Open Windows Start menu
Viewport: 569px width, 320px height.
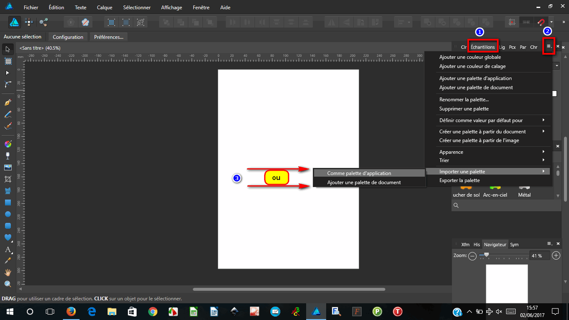tap(10, 312)
